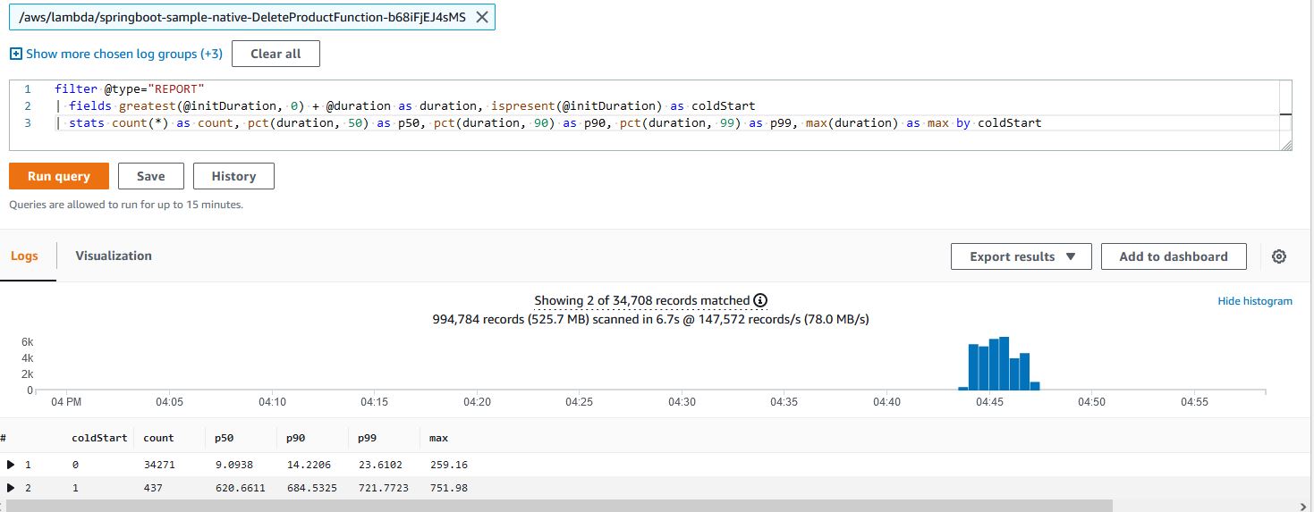
Task: Open Show more chosen log groups link
Action: click(123, 54)
